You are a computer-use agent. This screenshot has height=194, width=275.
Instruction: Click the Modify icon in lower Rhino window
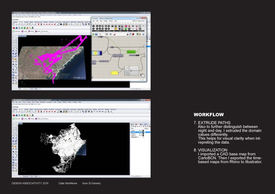[x=33, y=118]
